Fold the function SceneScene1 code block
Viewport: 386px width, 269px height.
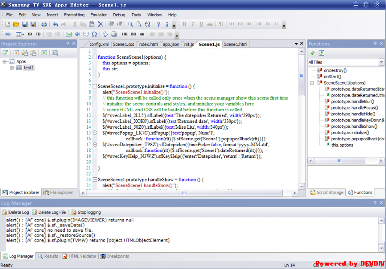click(94, 57)
